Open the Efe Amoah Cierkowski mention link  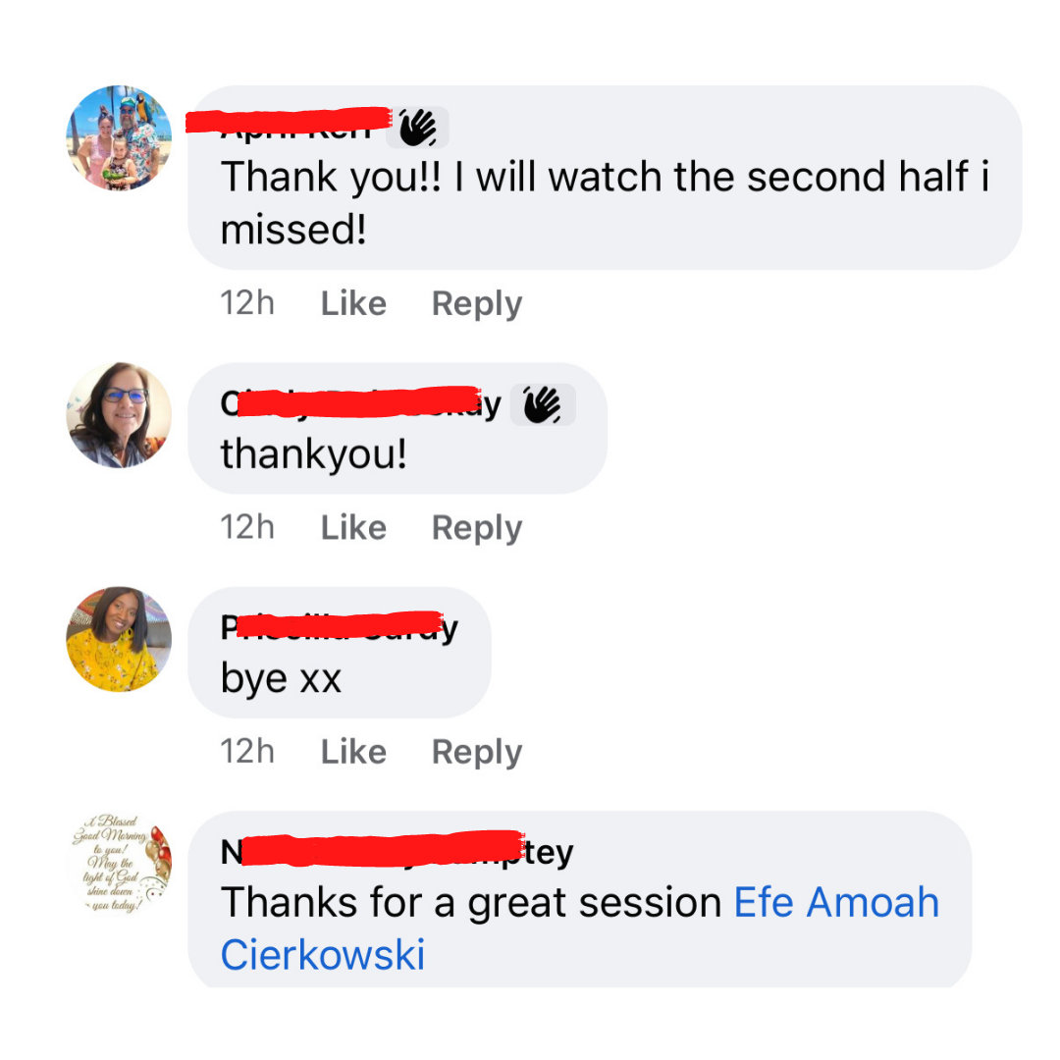coord(580,928)
